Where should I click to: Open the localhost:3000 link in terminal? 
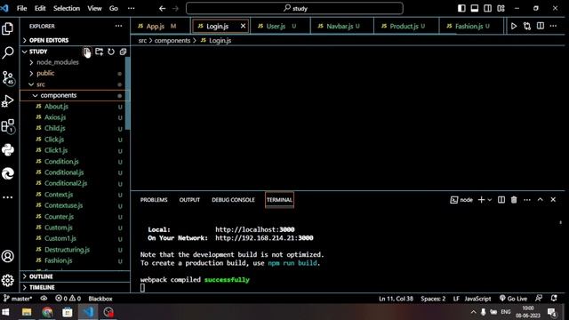pyautogui.click(x=255, y=229)
